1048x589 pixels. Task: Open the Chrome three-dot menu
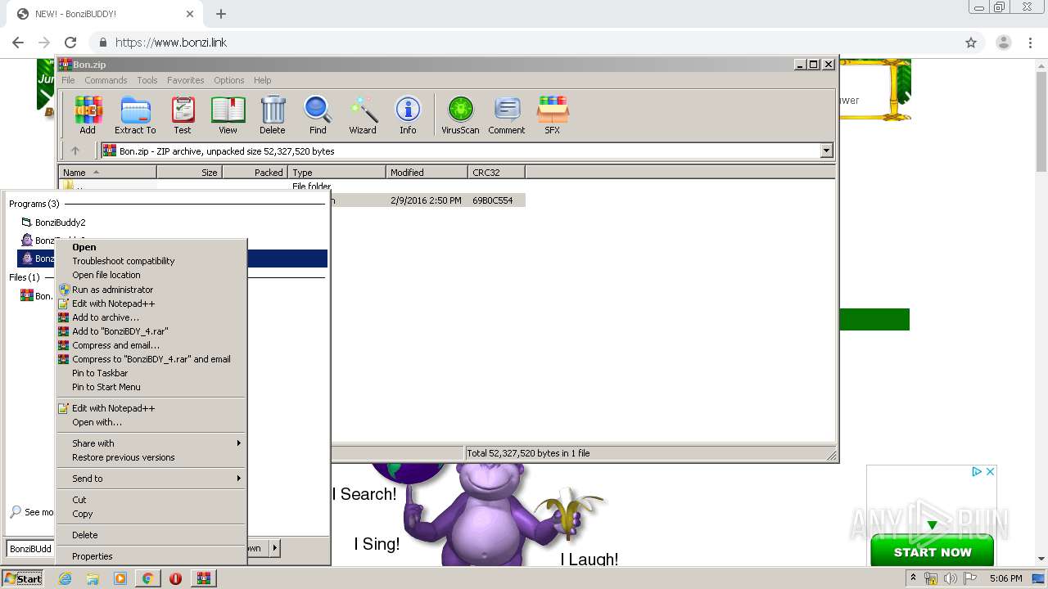(x=1030, y=43)
